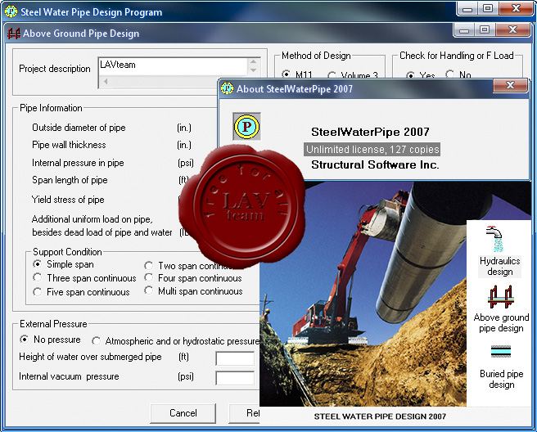Screen dimensions: 537x432
Task: Open the Above ground pipe design icon
Action: (x=500, y=297)
